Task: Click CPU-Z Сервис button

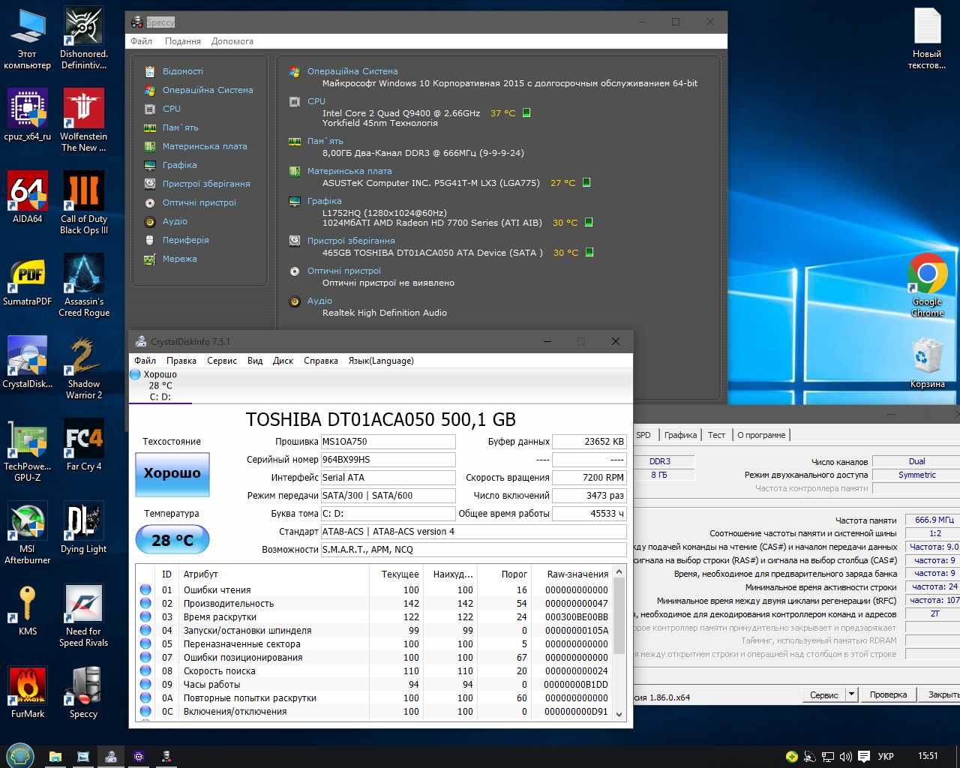Action: pyautogui.click(x=823, y=695)
